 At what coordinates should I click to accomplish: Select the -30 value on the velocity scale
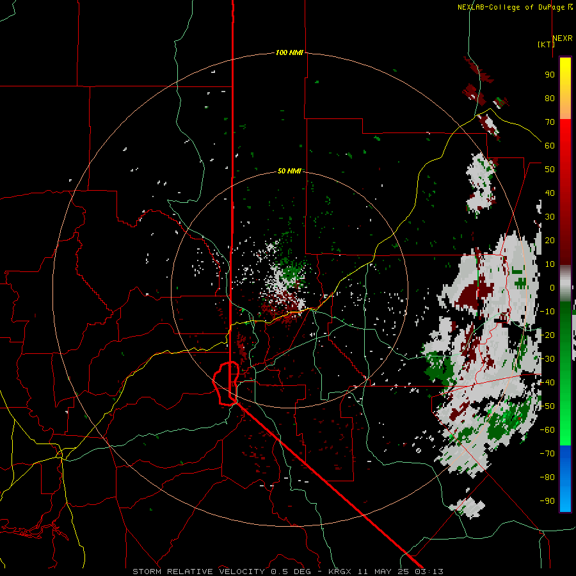click(547, 359)
